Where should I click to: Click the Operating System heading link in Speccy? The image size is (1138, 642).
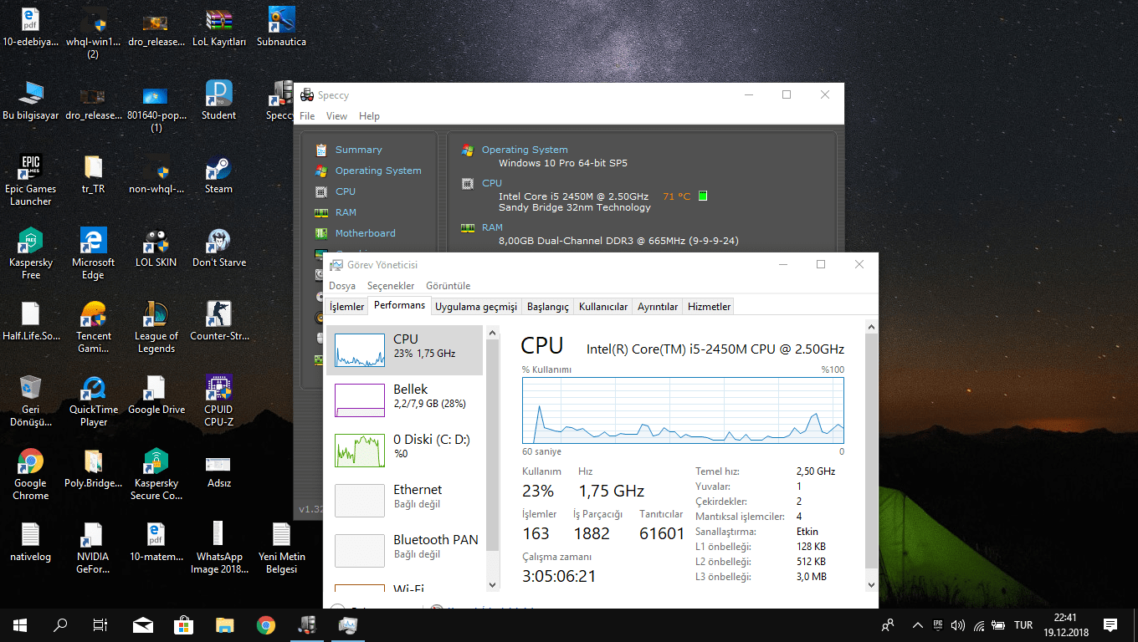525,150
